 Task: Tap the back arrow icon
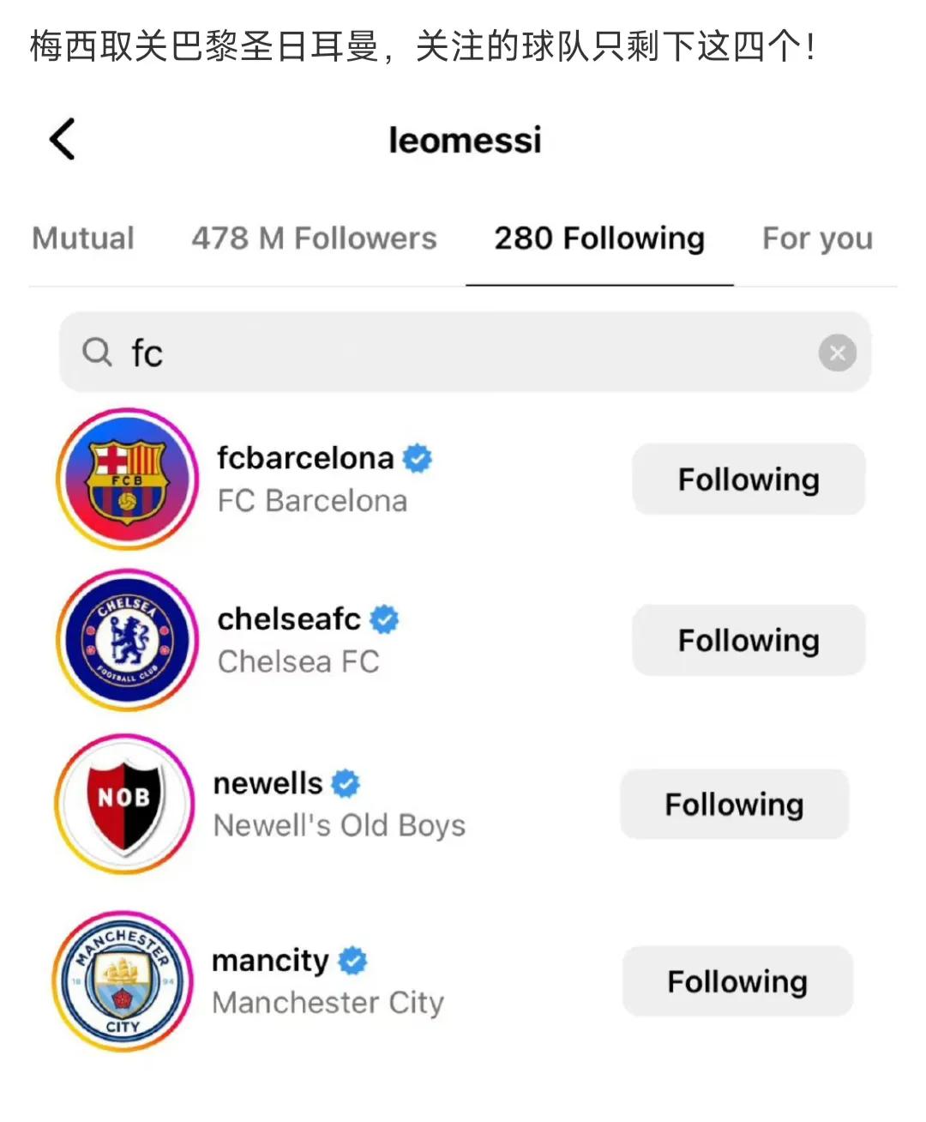point(63,139)
